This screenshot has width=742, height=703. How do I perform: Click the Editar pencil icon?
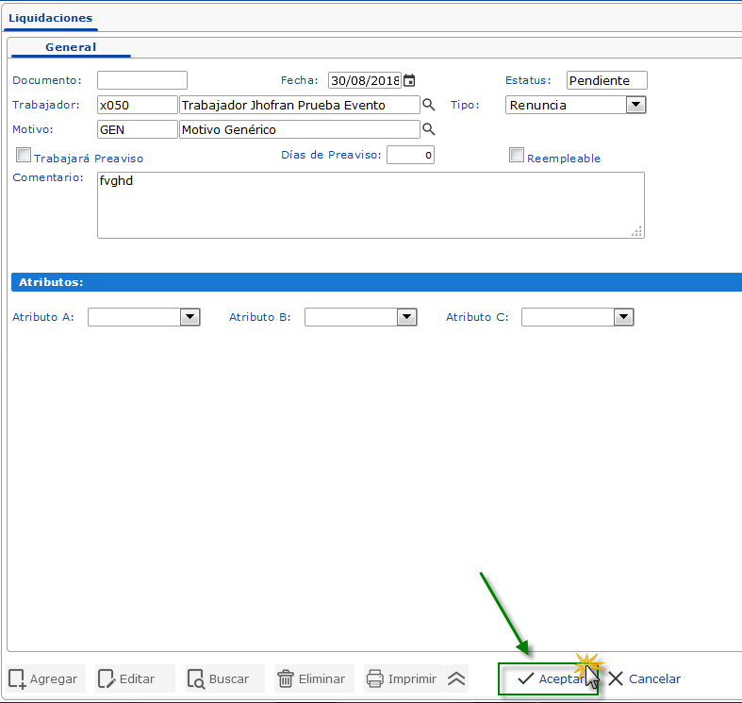pos(107,678)
